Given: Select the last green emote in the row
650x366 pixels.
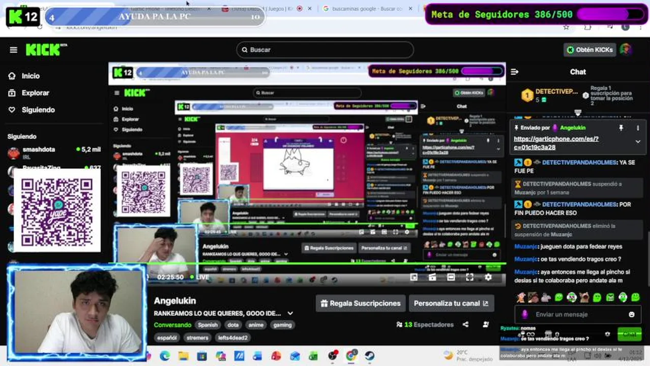Looking at the screenshot, I should click(635, 297).
